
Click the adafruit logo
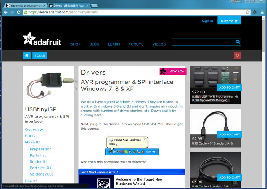click(x=42, y=39)
